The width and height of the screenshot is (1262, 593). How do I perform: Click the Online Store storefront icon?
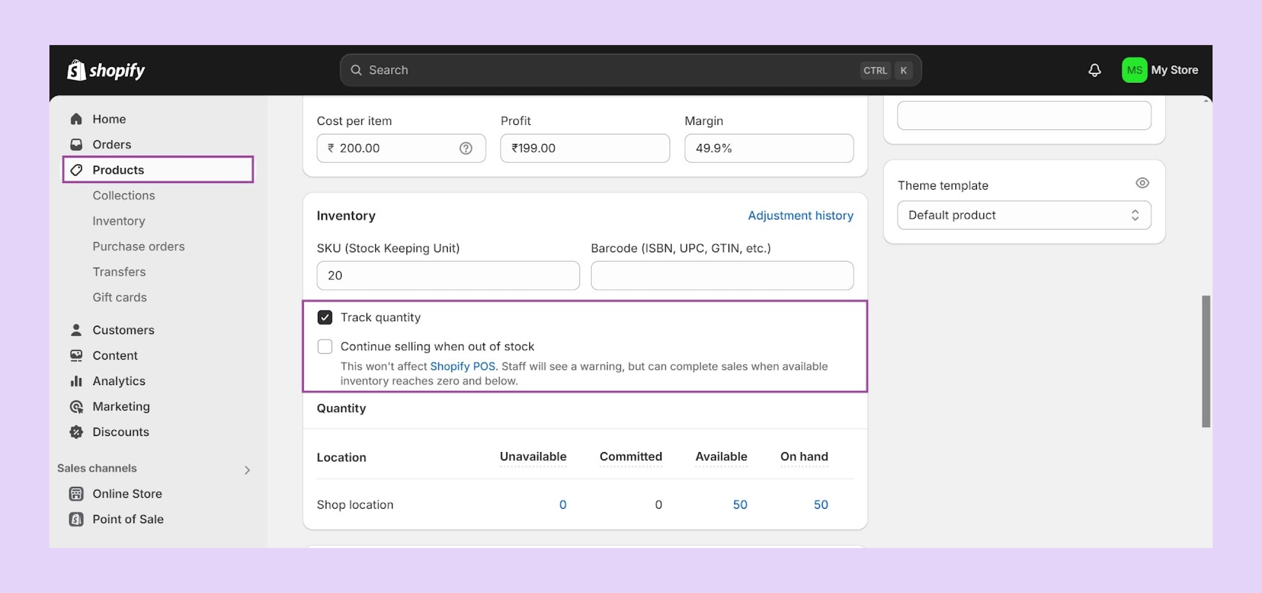pyautogui.click(x=76, y=494)
